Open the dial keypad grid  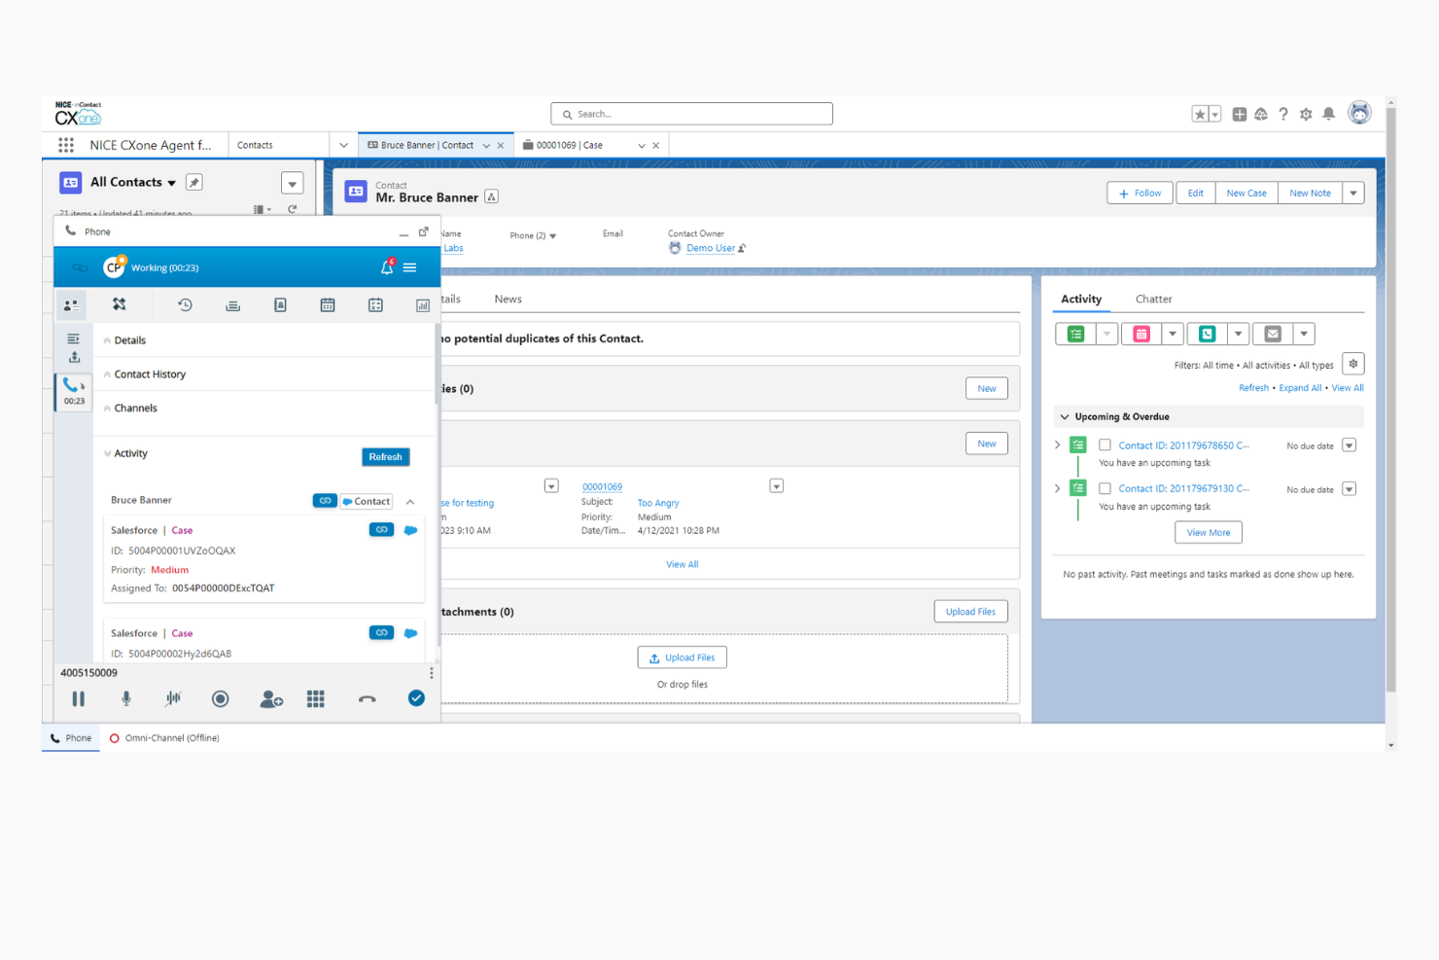tap(316, 698)
